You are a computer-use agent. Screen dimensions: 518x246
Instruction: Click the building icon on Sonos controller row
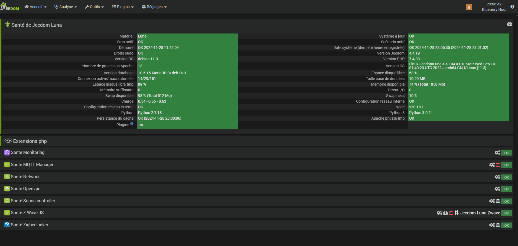click(x=498, y=201)
